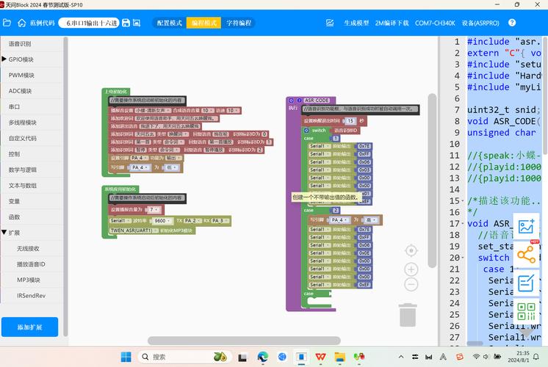Open the 9600 baud rate dropdown
548x367 pixels.
(162, 221)
